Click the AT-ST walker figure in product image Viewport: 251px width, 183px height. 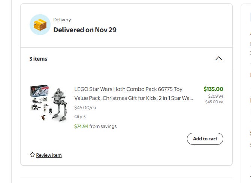[58, 102]
